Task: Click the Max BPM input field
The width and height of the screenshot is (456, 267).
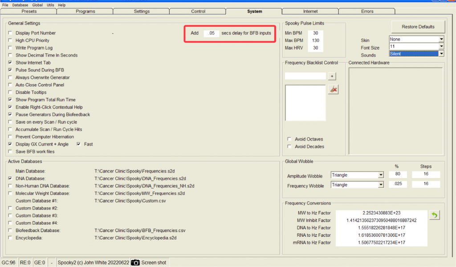Action: point(315,40)
